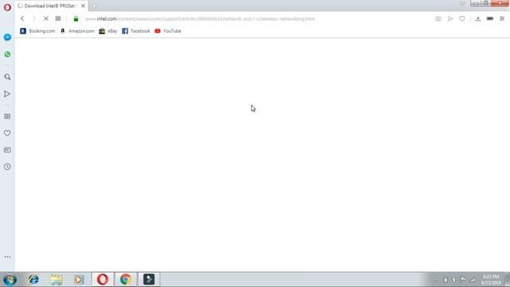The image size is (510, 287).
Task: Show hidden system tray icons
Action: (436, 280)
